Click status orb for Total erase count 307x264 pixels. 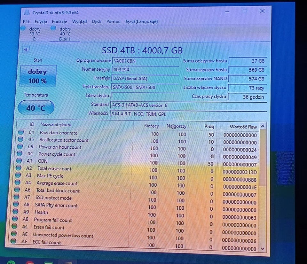click(19, 167)
